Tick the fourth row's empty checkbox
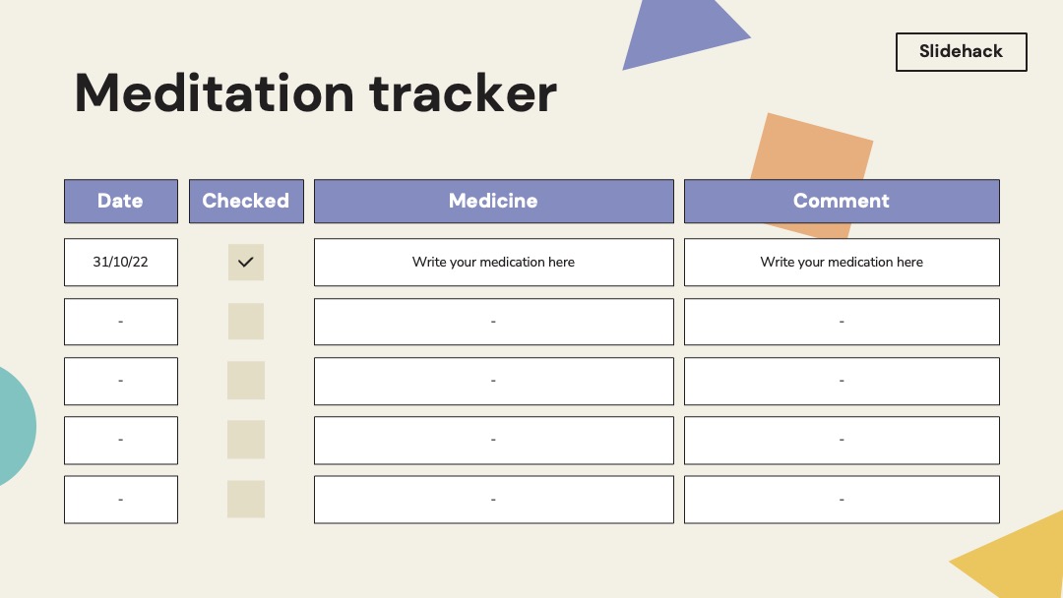The width and height of the screenshot is (1063, 598). pyautogui.click(x=245, y=440)
